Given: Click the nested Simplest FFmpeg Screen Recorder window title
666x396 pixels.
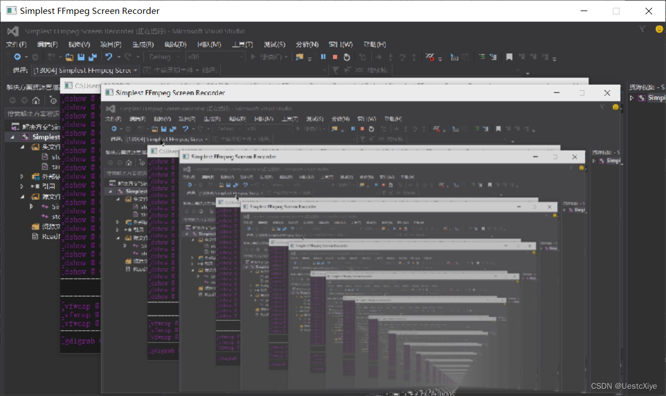Looking at the screenshot, I should 170,92.
